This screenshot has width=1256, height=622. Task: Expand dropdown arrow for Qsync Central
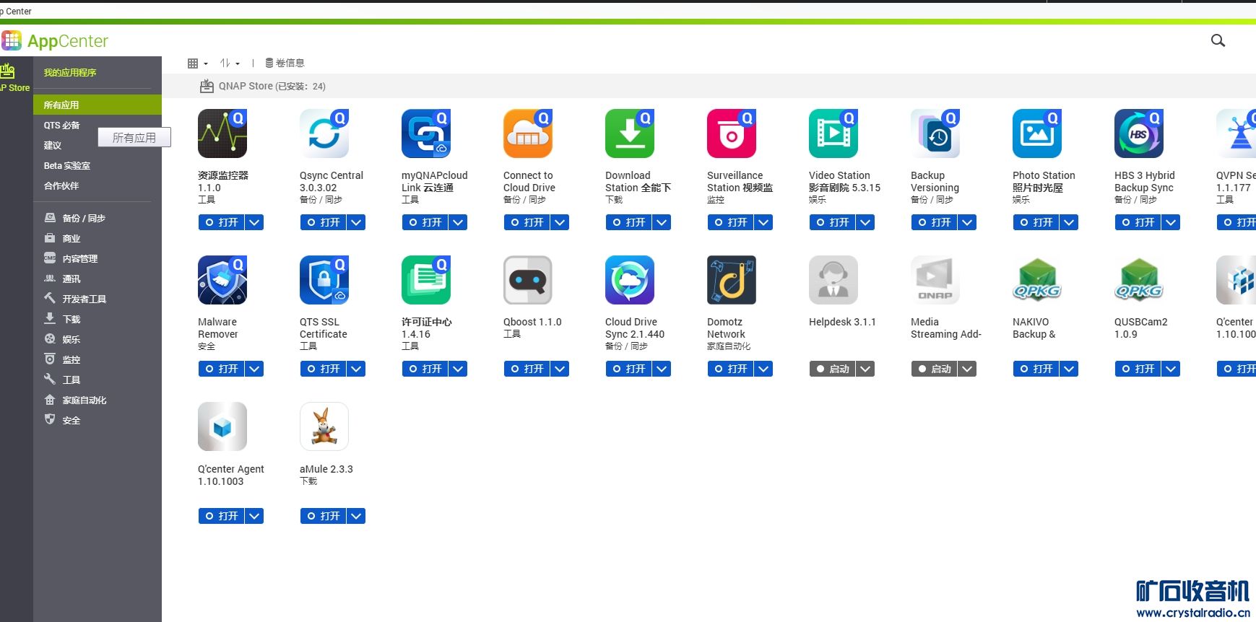click(x=356, y=222)
